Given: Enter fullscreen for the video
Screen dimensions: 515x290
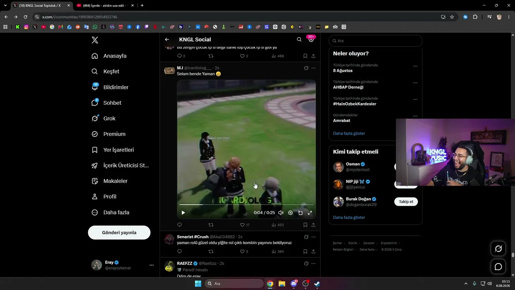Looking at the screenshot, I should tap(310, 213).
